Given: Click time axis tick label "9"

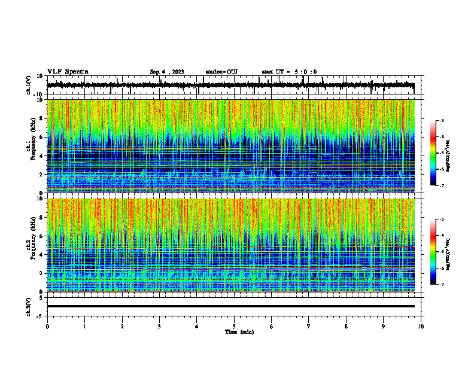Looking at the screenshot, I should pos(383,327).
